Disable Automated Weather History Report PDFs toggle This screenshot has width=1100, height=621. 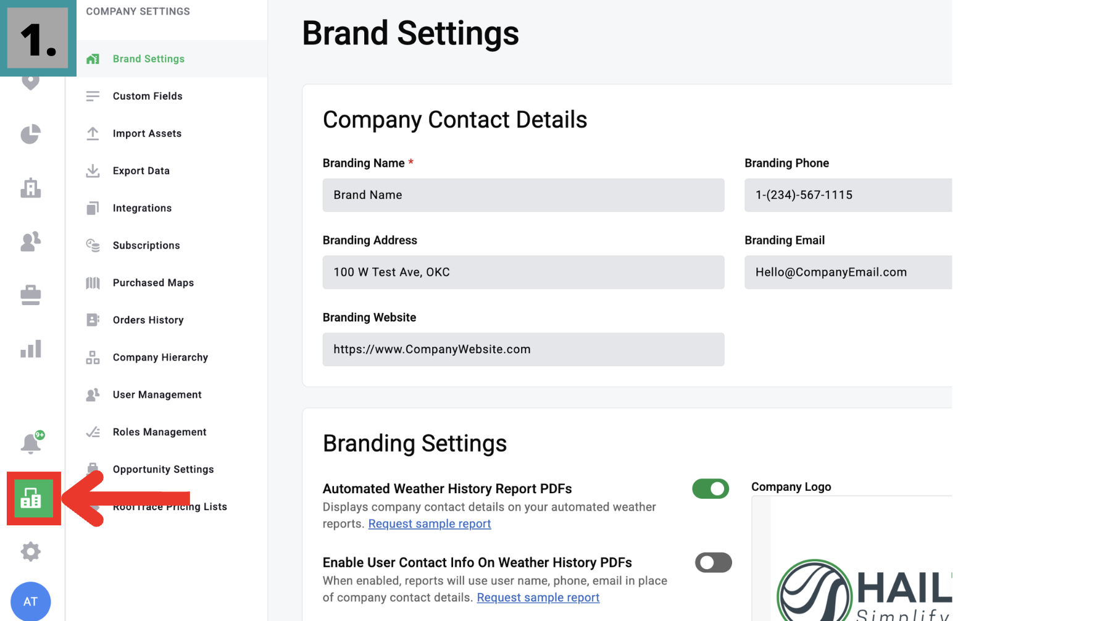(710, 489)
